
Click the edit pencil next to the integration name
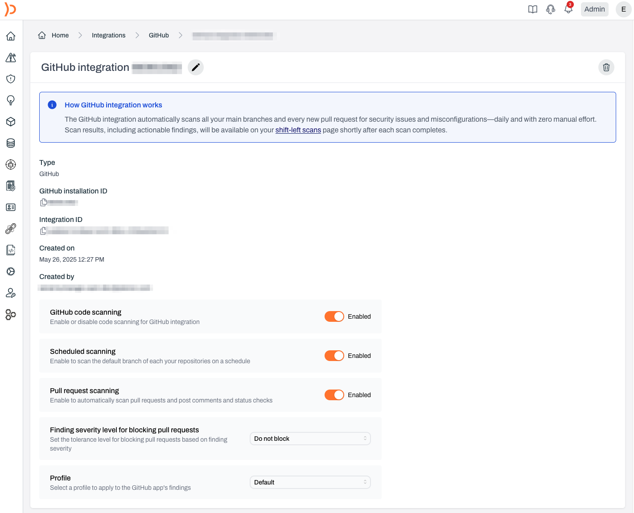(x=195, y=67)
